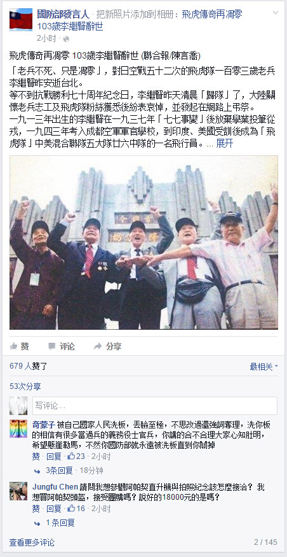Screen dimensions: 287x557
Task: Like 奇蒙子's comment with 赞
Action: click(36, 456)
